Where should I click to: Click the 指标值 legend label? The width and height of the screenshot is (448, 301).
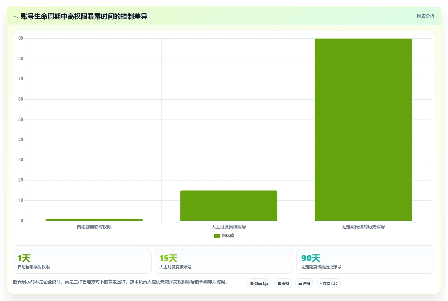coord(228,236)
